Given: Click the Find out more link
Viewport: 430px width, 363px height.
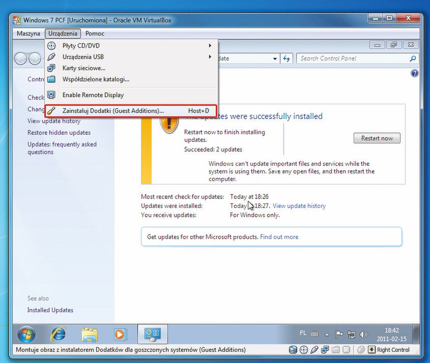Looking at the screenshot, I should pos(279,237).
